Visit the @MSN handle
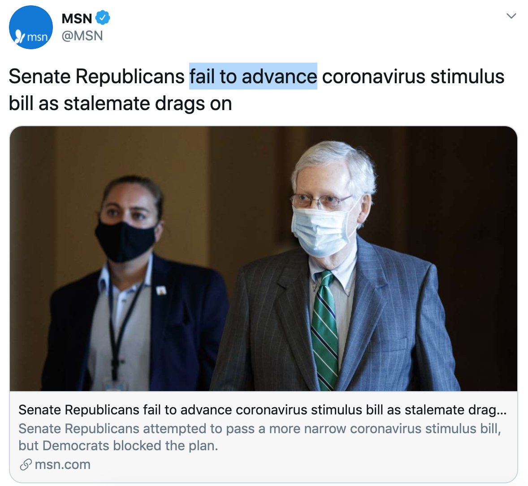The image size is (528, 486). point(82,36)
